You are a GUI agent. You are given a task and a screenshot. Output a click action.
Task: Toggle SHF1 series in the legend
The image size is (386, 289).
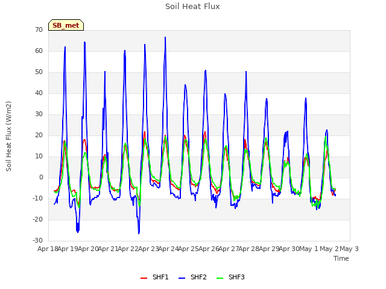tap(154, 277)
